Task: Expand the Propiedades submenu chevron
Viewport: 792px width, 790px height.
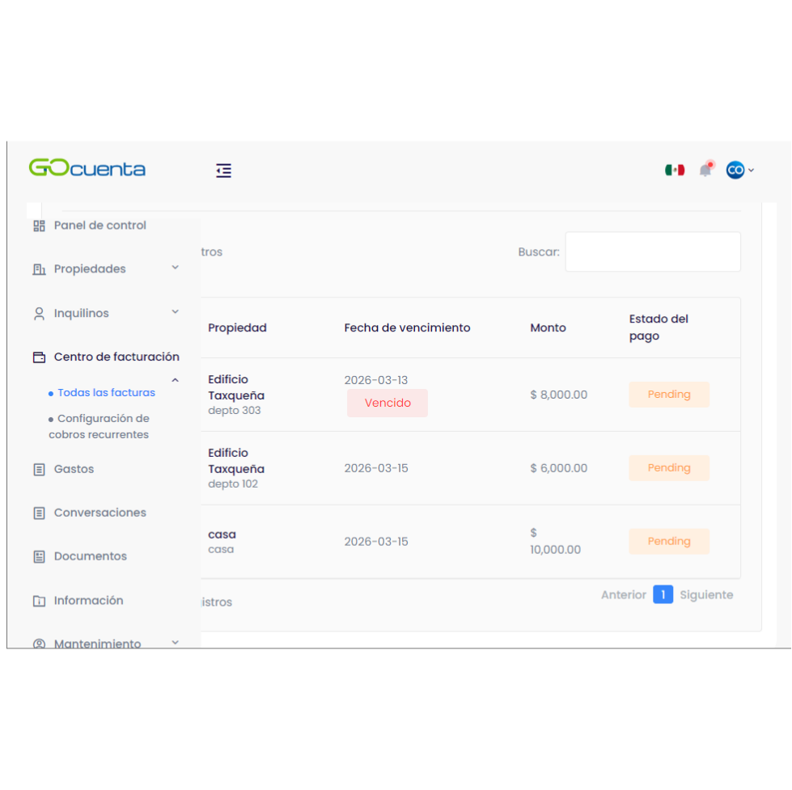Action: 175,268
